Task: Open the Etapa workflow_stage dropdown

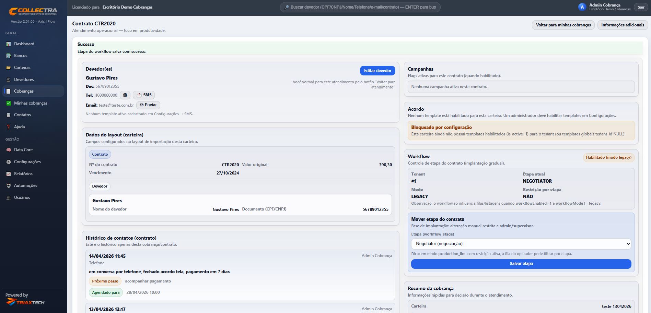Action: pyautogui.click(x=521, y=244)
